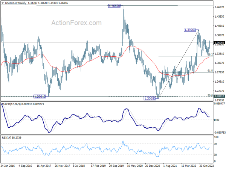Click the 1.20610 price tag on the right axis
Image resolution: width=226 pixels, height=169 pixels.
coord(220,96)
